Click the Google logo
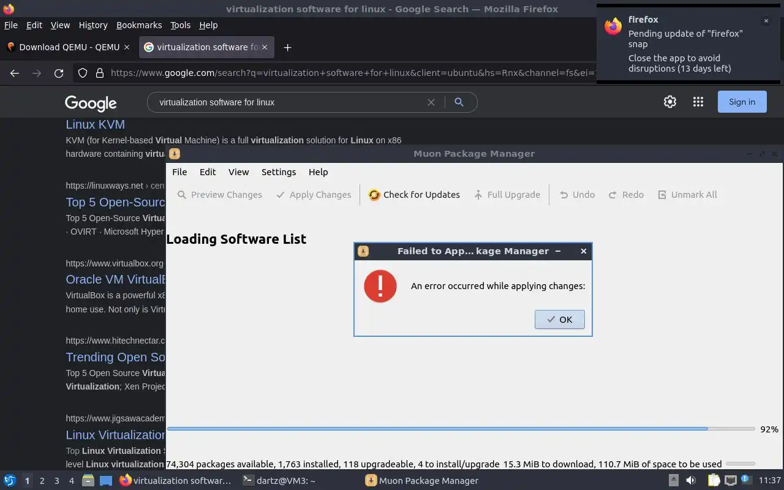The image size is (784, 490). click(x=91, y=103)
